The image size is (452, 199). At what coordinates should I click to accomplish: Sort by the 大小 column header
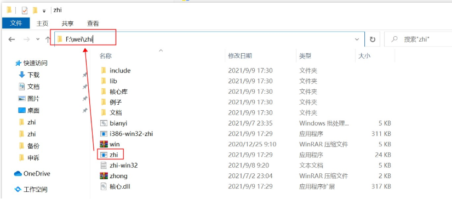tap(364, 56)
